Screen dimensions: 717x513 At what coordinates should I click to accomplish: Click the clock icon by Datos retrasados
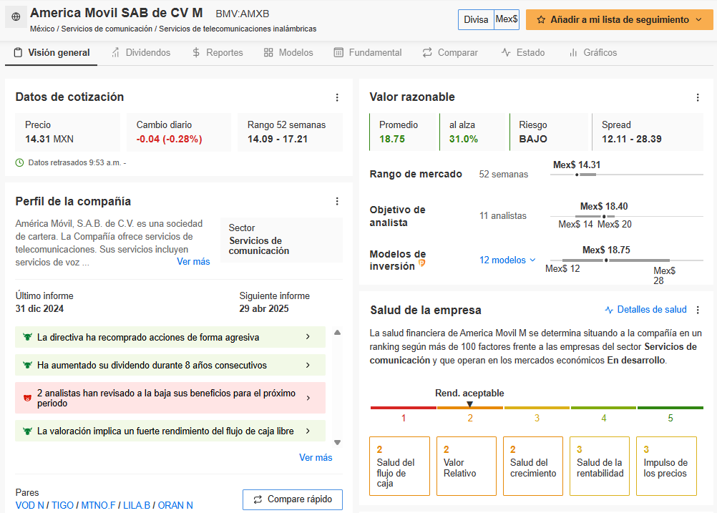[x=19, y=162]
